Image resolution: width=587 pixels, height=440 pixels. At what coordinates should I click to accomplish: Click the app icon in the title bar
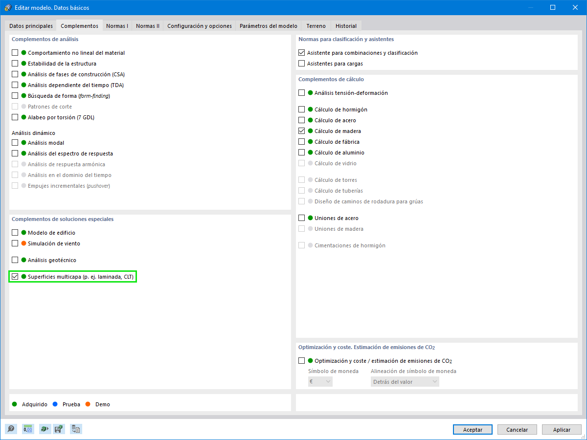[8, 7]
